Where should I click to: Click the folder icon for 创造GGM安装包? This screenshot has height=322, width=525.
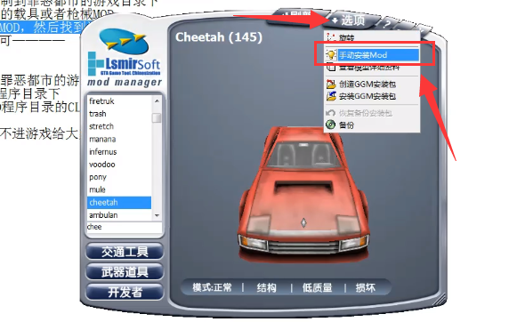[x=331, y=84]
